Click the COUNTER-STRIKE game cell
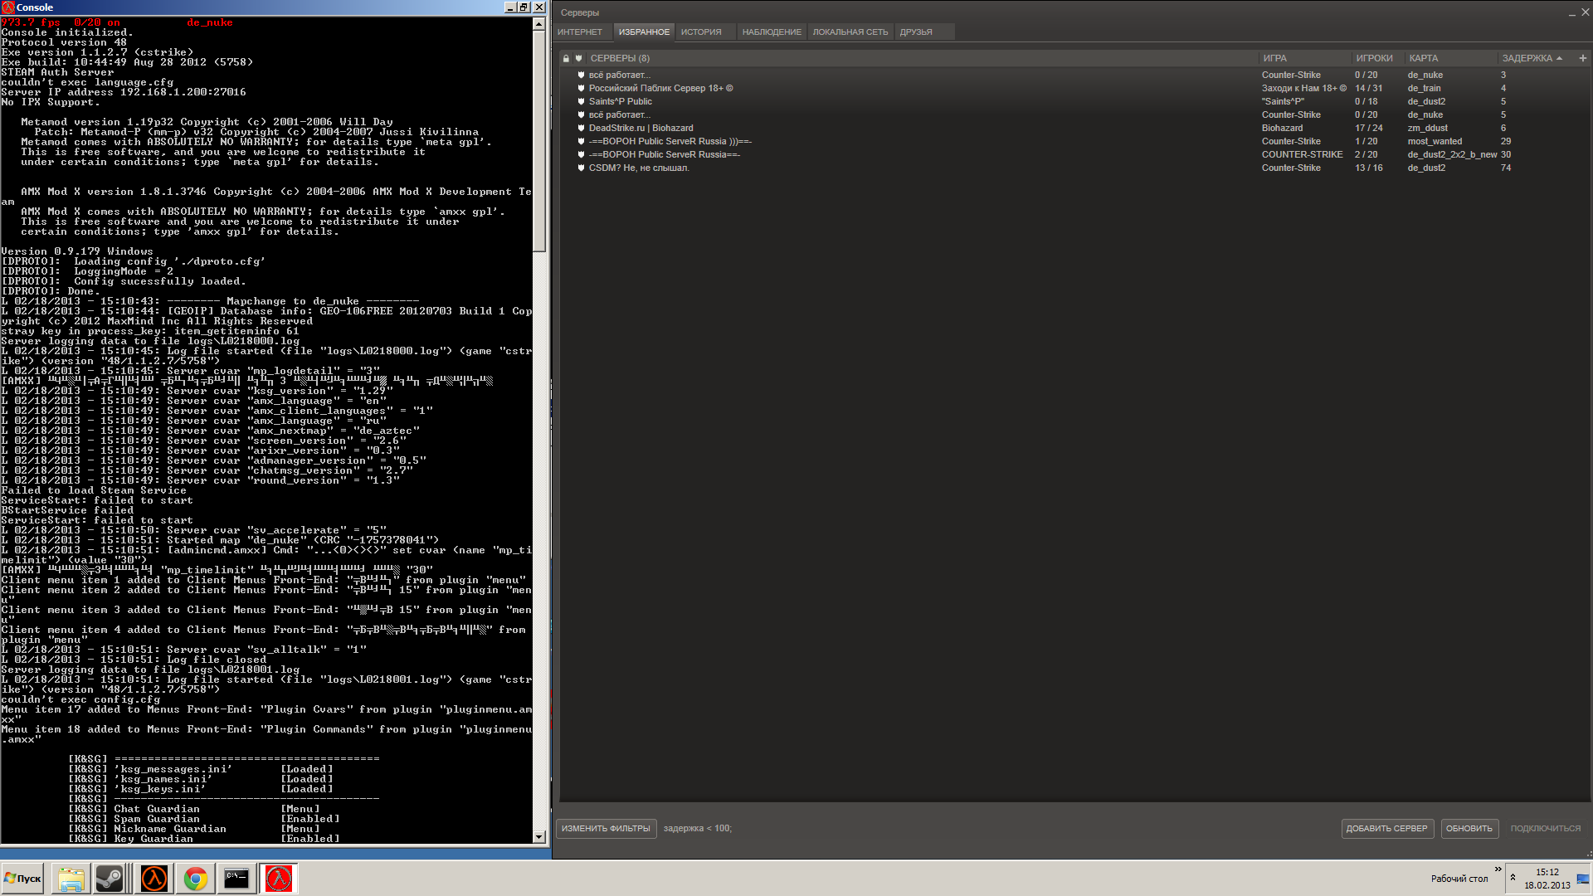1593x896 pixels. (x=1302, y=154)
